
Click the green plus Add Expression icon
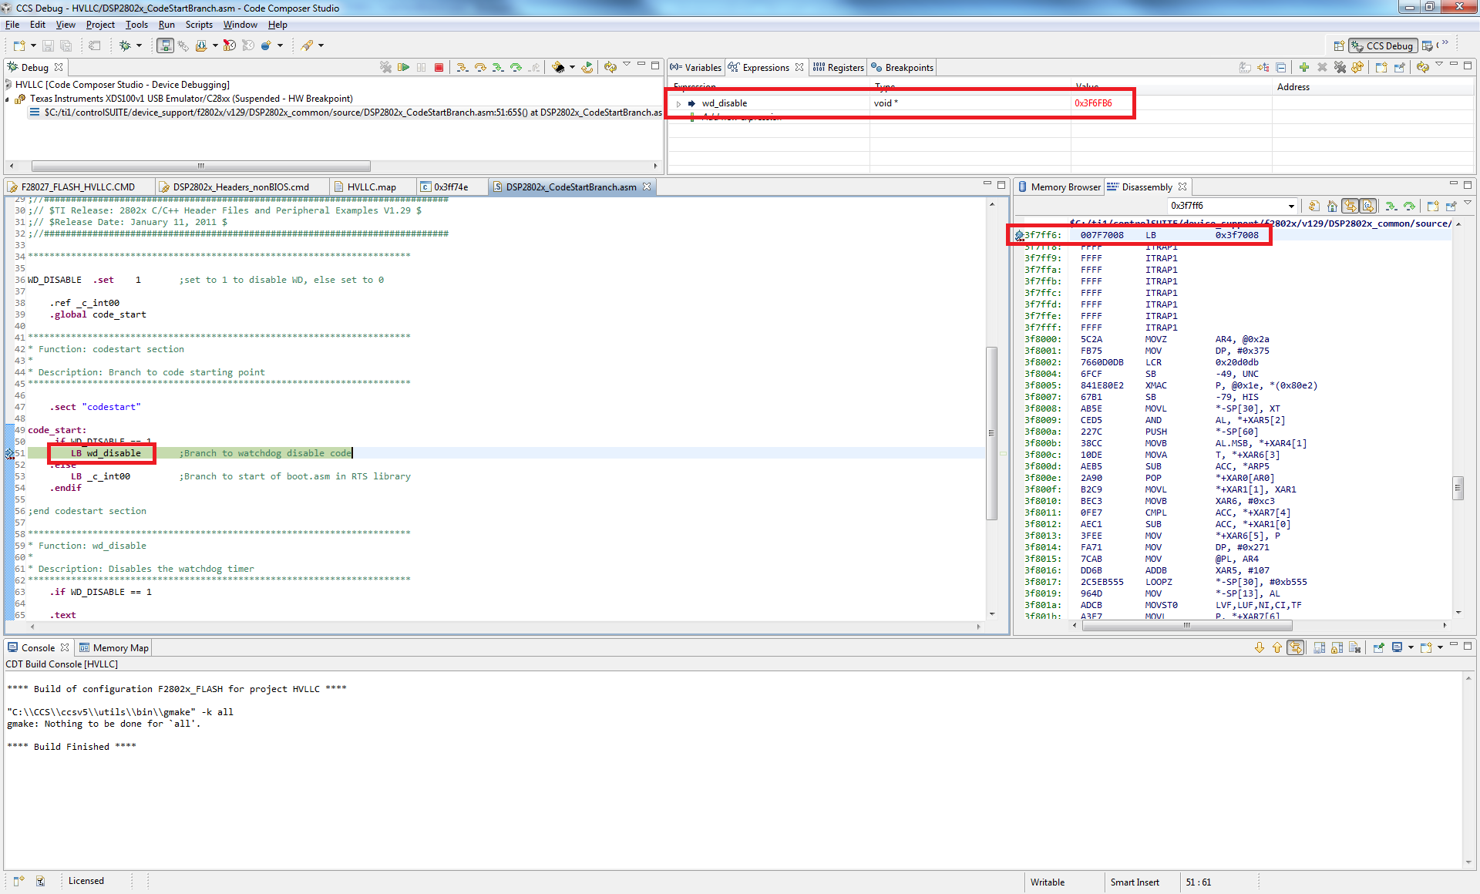pos(1303,68)
